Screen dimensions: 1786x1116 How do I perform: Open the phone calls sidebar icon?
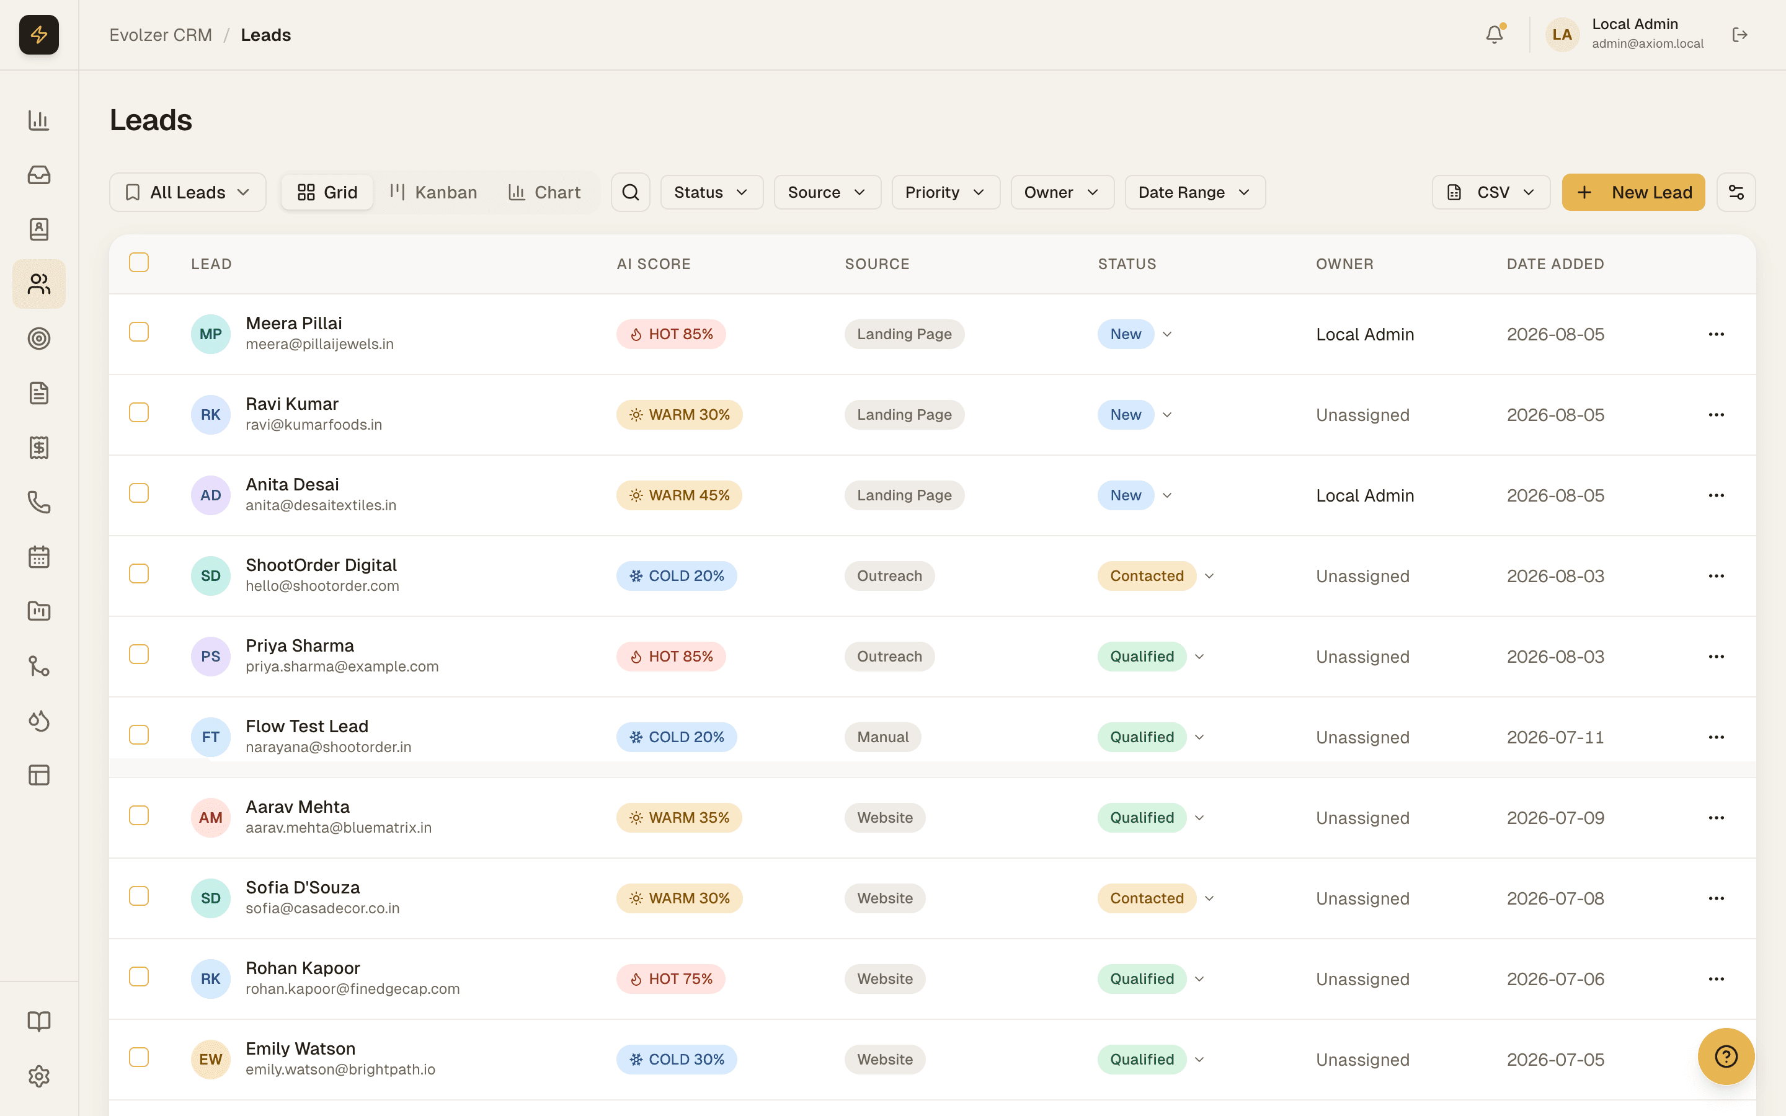tap(39, 503)
